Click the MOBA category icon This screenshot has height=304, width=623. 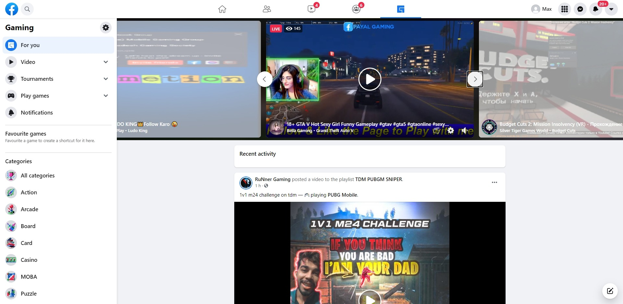click(x=11, y=277)
